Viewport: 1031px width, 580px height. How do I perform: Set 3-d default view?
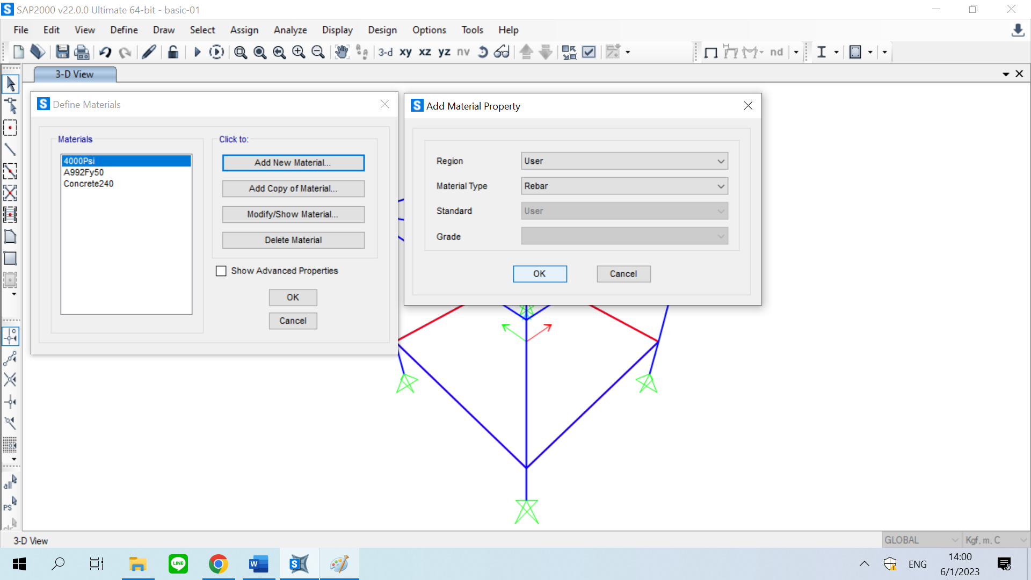(385, 52)
